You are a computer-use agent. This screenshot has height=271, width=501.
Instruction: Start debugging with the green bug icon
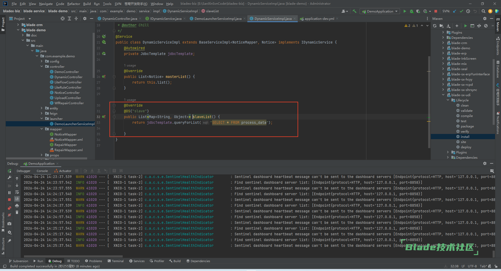411,11
